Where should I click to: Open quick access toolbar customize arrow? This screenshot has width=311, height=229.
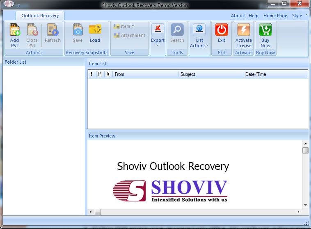click(x=18, y=6)
